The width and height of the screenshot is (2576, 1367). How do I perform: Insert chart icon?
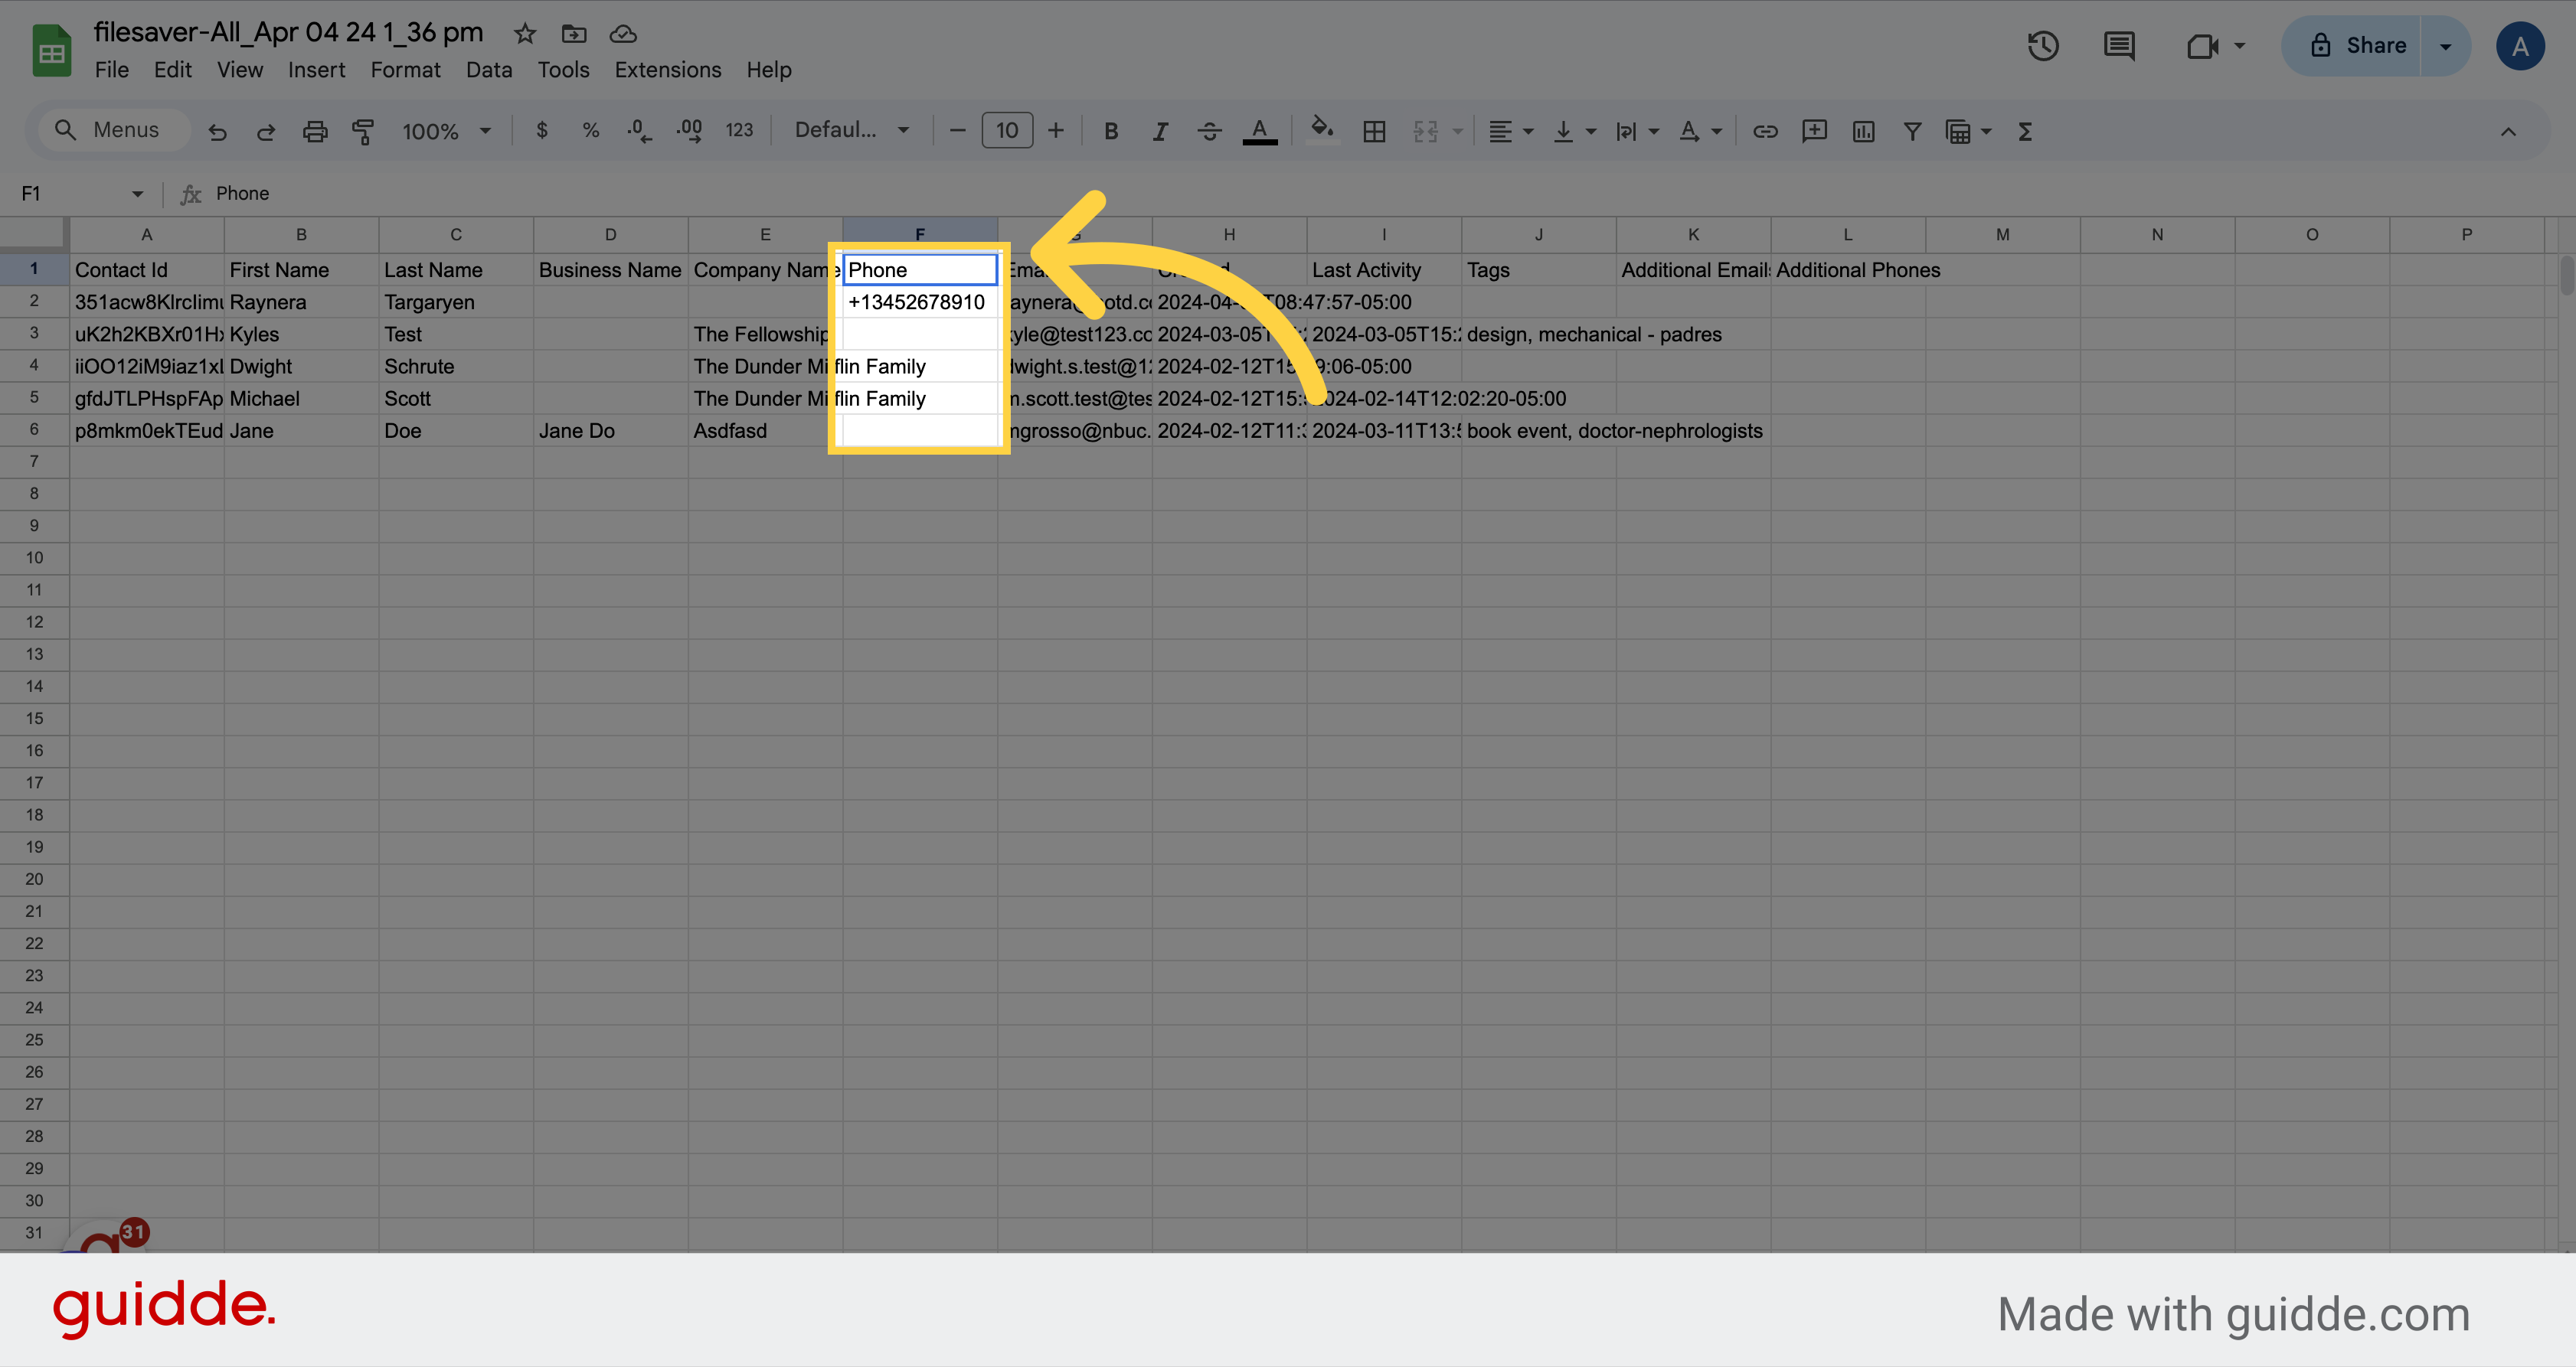click(x=1863, y=131)
